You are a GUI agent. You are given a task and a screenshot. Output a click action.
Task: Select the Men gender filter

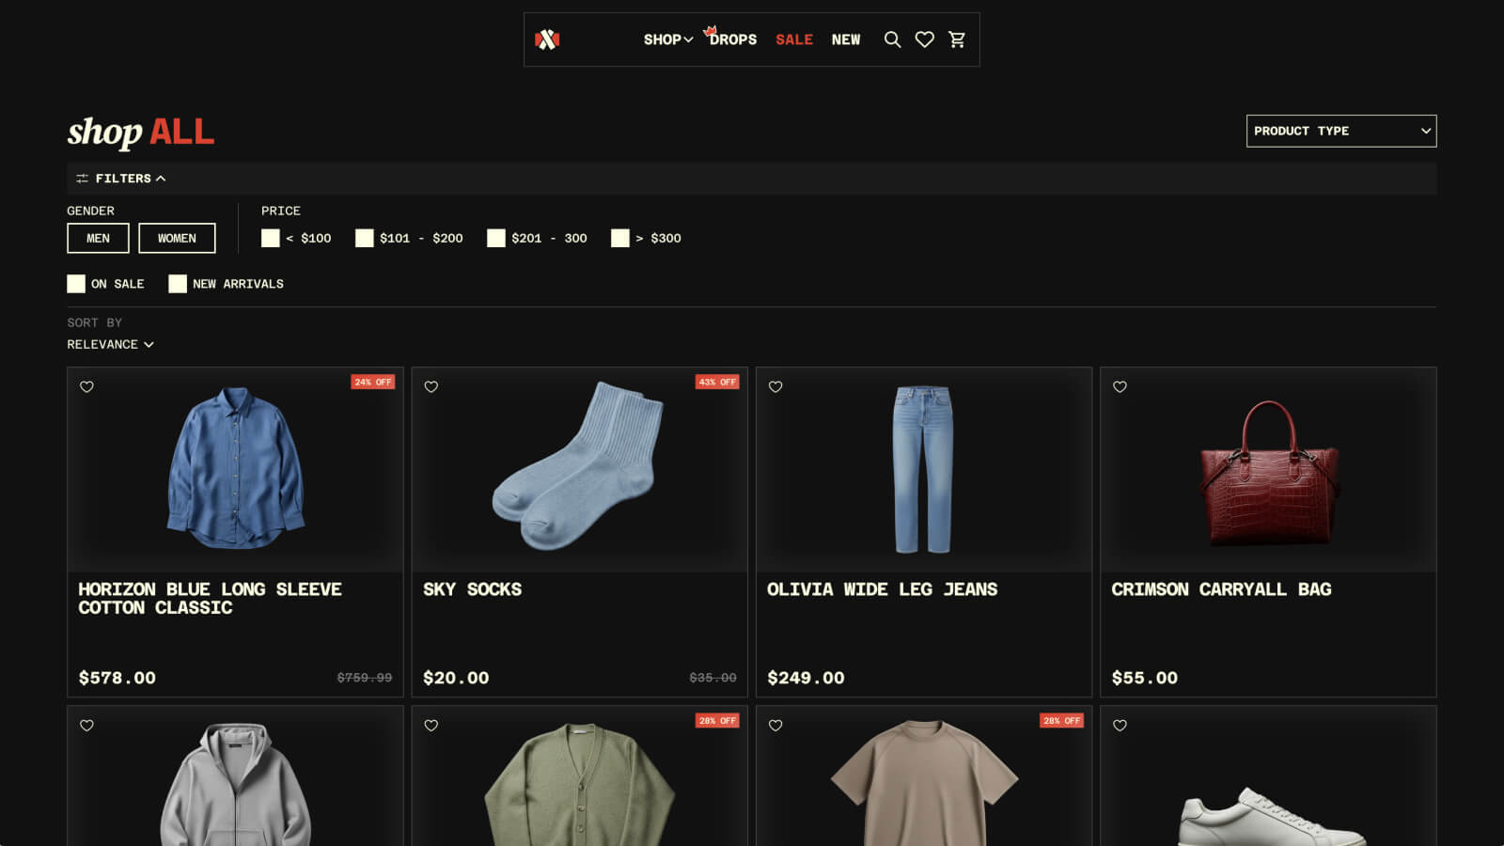[98, 238]
